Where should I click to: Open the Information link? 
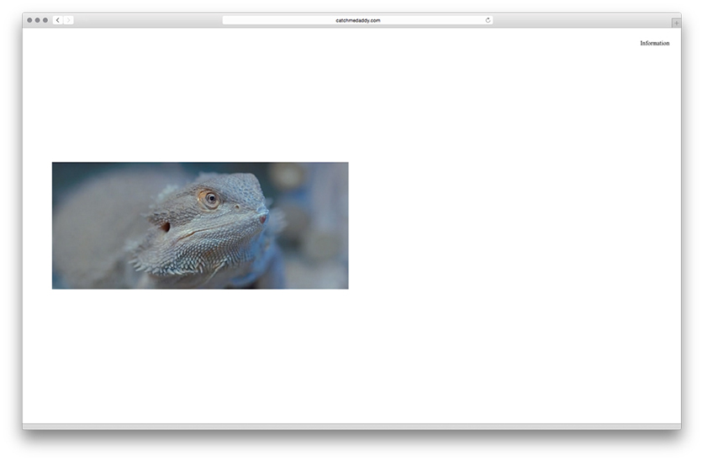(x=654, y=44)
